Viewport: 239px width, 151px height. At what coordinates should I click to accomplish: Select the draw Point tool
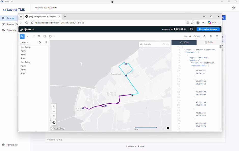[28, 36]
